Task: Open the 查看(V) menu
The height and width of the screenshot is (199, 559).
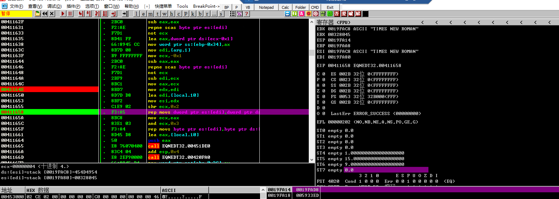Action: click(35, 6)
